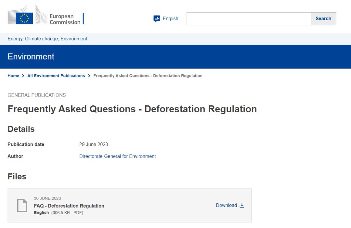Open Energy, Climate change, Environment link
The height and width of the screenshot is (228, 351).
tap(47, 39)
